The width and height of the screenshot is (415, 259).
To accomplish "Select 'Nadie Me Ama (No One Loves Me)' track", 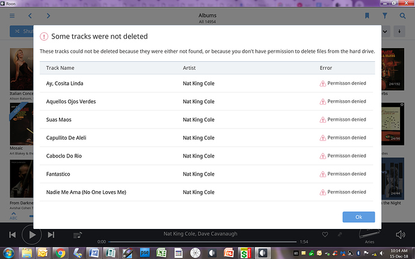I will point(86,192).
